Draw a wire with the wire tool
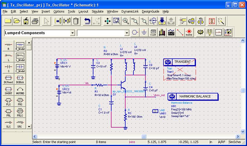This screenshot has height=146, width=247. 180,32
